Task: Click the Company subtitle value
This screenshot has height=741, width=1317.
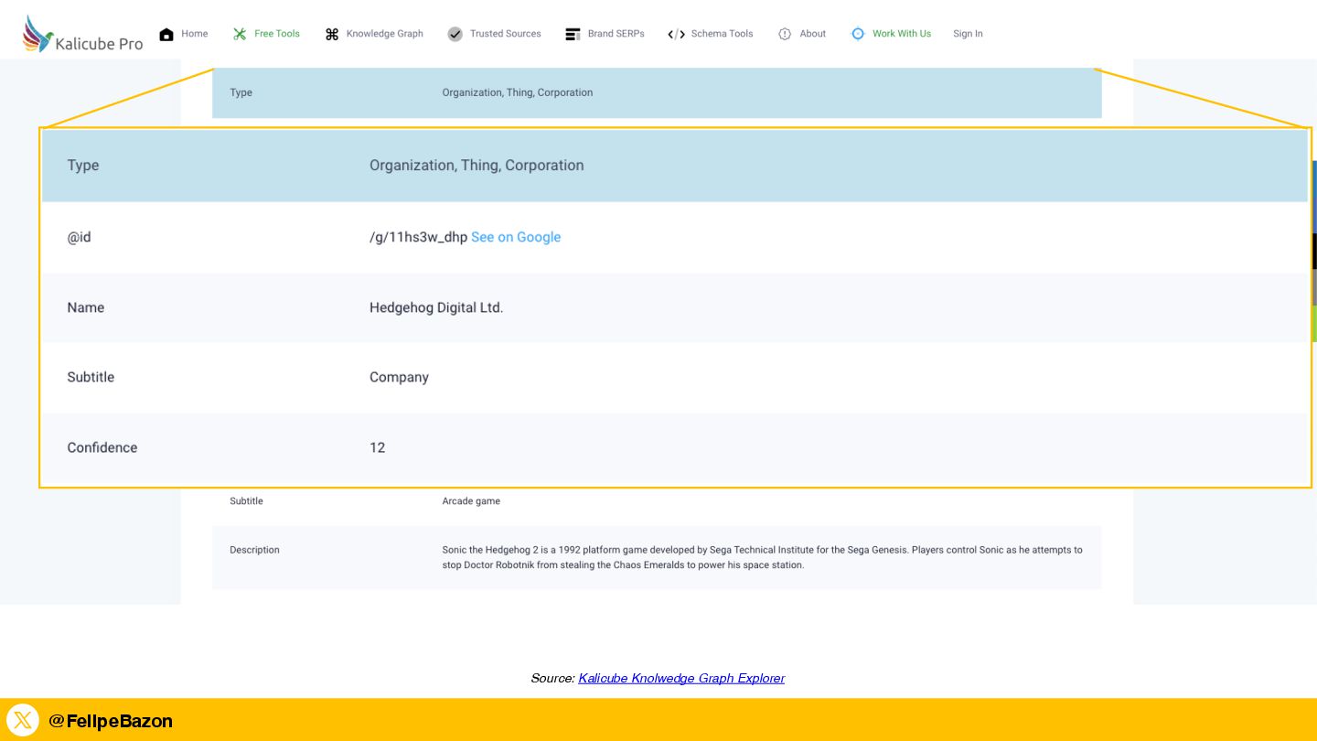Action: pyautogui.click(x=399, y=377)
